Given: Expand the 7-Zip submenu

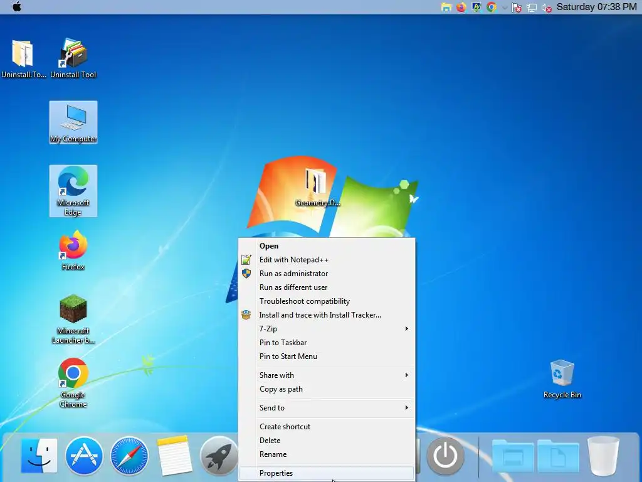Looking at the screenshot, I should (327, 329).
